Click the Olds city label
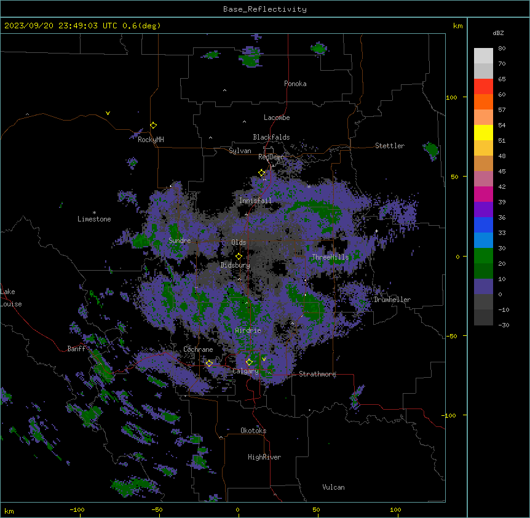The height and width of the screenshot is (518, 530). tap(239, 242)
